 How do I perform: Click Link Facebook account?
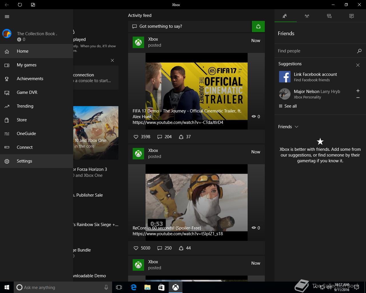coord(315,74)
